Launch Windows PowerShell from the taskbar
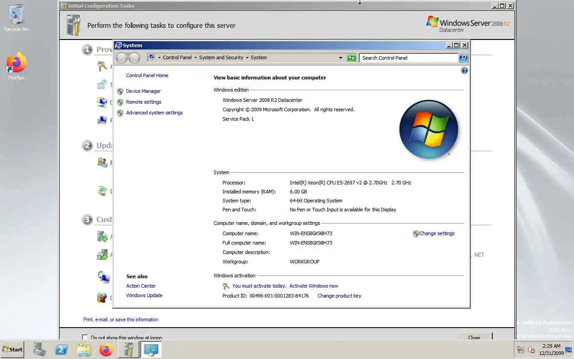Screen dimensions: 574x359 [61, 349]
